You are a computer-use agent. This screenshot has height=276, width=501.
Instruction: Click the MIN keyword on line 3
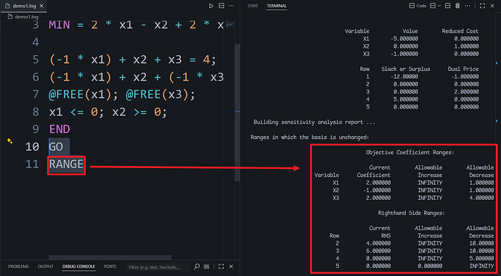pos(59,25)
